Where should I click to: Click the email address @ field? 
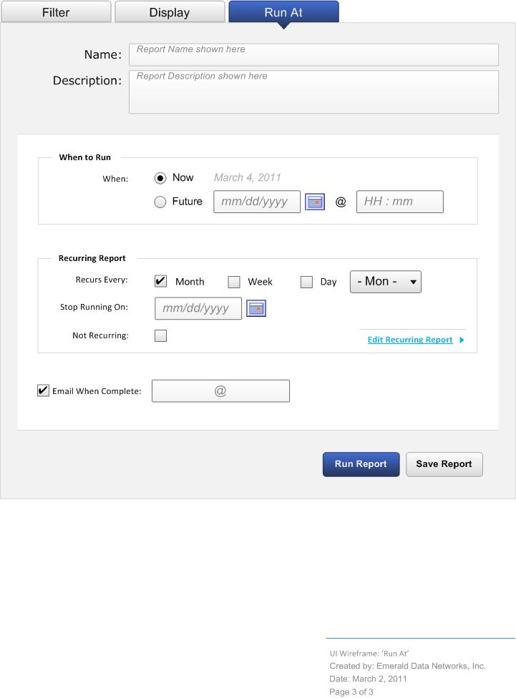(x=220, y=391)
